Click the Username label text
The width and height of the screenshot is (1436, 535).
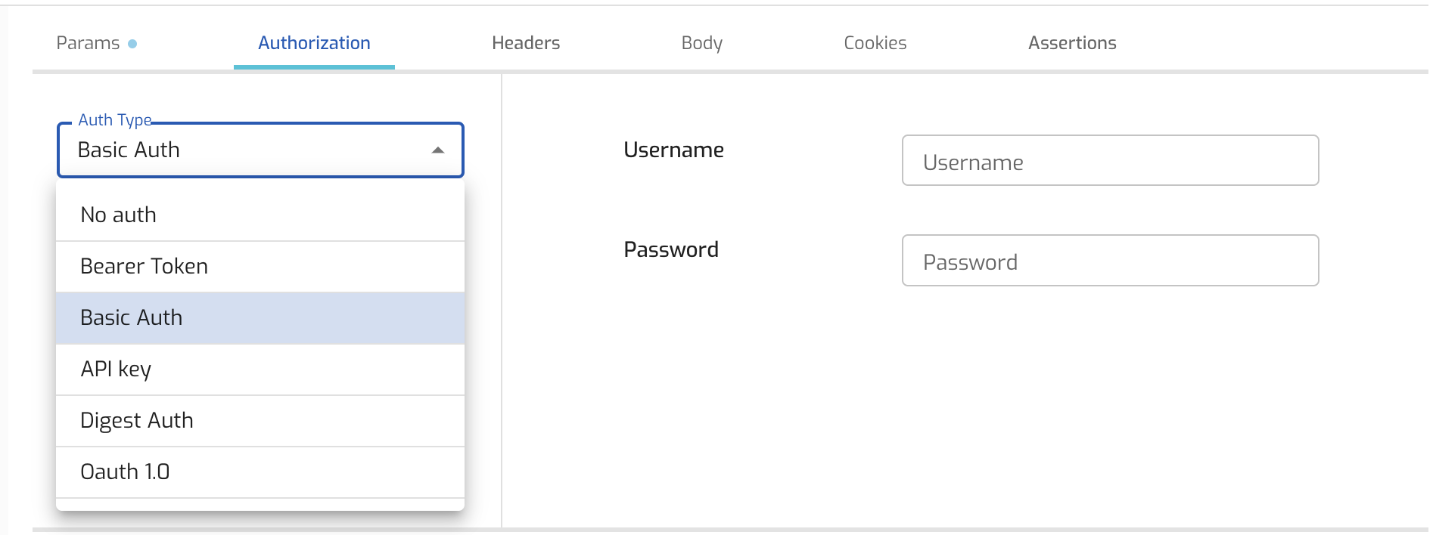(673, 150)
